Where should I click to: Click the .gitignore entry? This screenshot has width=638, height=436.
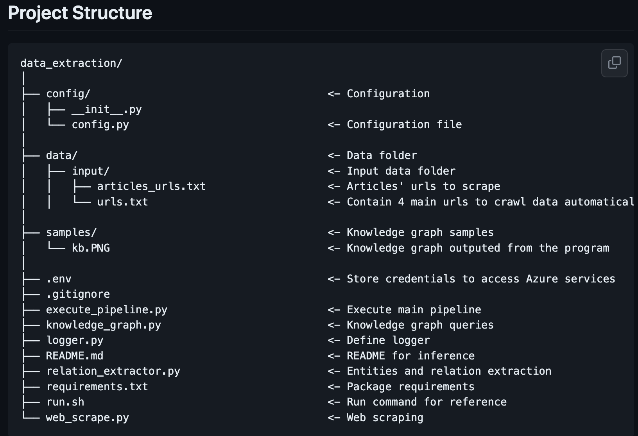point(78,294)
